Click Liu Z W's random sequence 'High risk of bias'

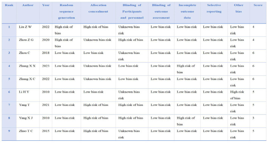[x=64, y=30]
